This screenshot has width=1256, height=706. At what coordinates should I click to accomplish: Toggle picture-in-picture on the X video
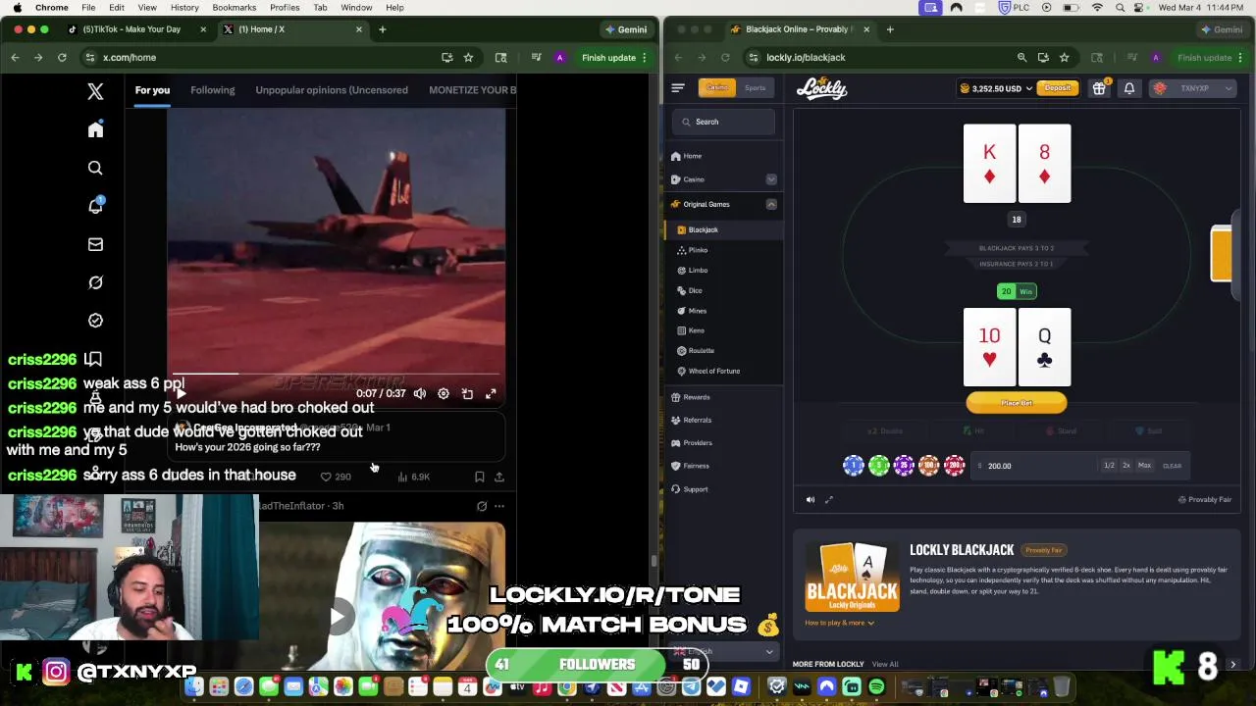pos(467,393)
